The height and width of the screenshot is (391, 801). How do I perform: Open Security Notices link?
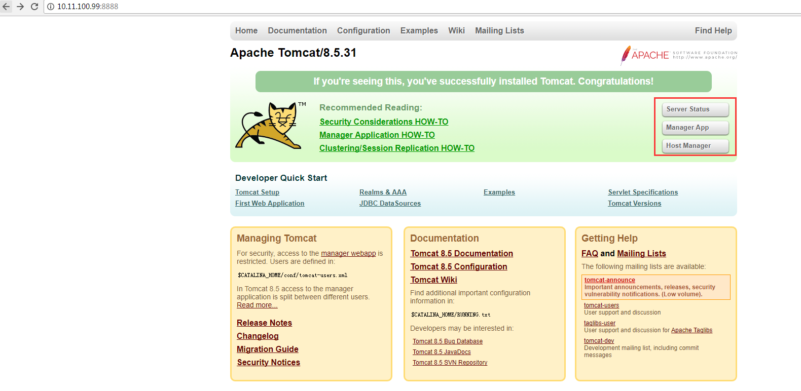click(268, 362)
